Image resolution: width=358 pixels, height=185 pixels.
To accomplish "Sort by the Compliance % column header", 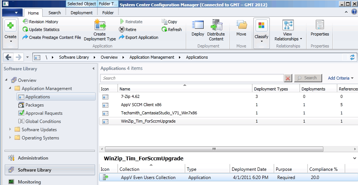I will pyautogui.click(x=326, y=169).
